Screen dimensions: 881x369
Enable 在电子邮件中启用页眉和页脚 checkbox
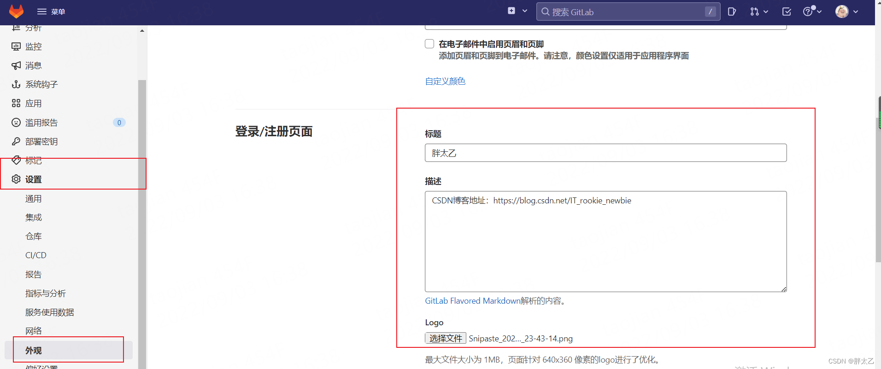(429, 44)
